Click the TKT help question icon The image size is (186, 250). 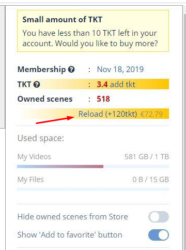pos(37,85)
